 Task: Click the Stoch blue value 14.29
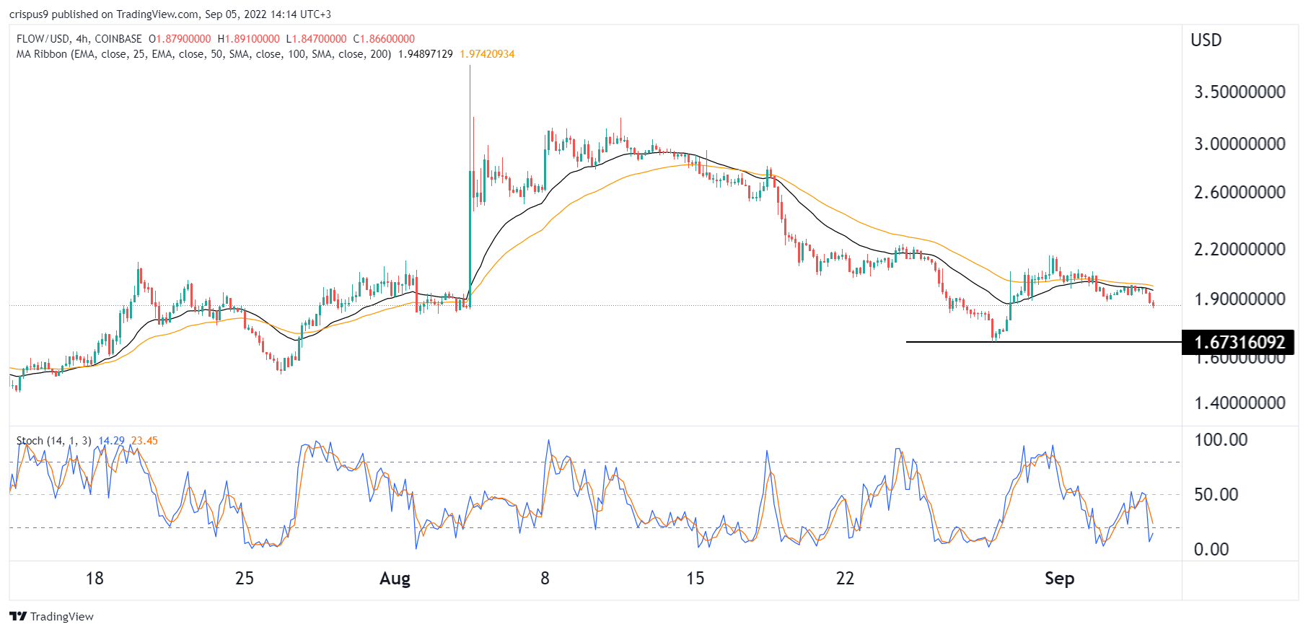(111, 441)
